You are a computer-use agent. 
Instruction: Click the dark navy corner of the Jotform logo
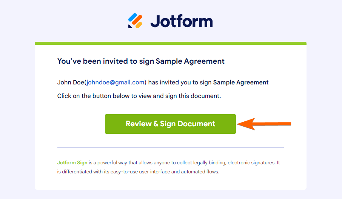coord(130,26)
